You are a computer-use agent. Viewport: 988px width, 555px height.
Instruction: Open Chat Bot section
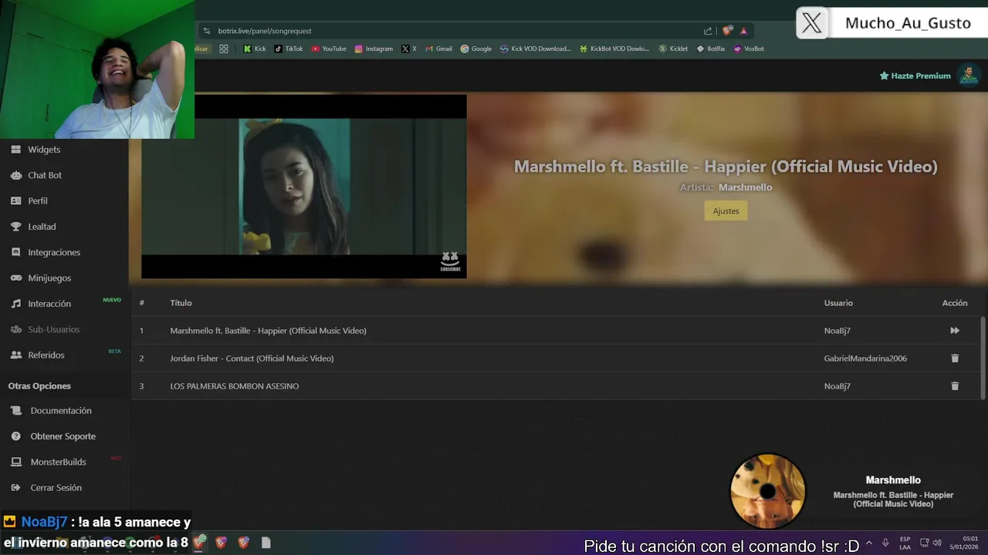tap(45, 175)
